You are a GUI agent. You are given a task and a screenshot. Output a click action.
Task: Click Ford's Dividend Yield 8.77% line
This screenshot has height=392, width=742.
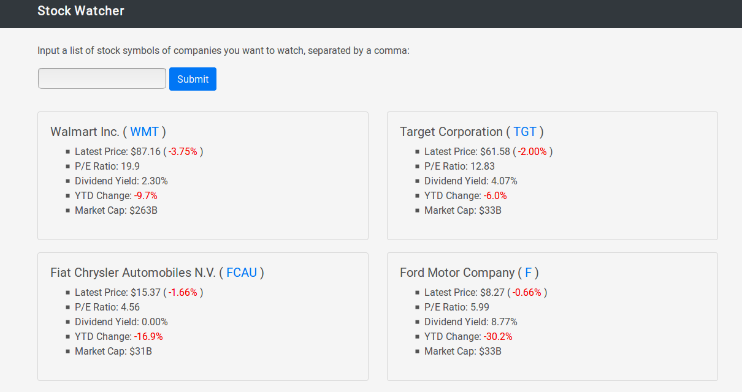470,322
